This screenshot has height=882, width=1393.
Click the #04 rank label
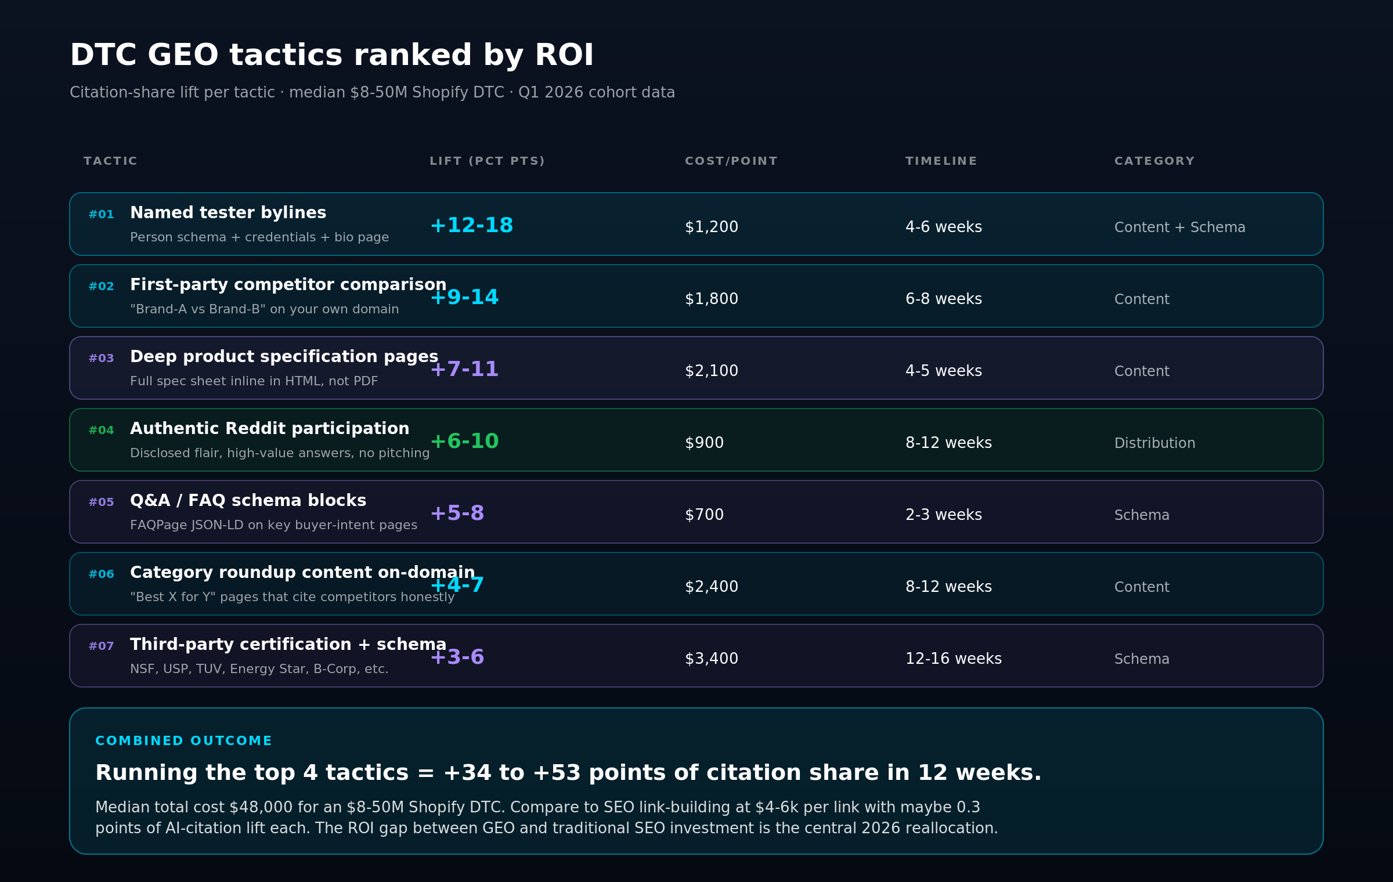pos(101,431)
